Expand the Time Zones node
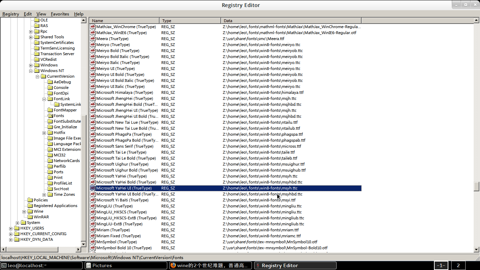 pyautogui.click(x=44, y=194)
